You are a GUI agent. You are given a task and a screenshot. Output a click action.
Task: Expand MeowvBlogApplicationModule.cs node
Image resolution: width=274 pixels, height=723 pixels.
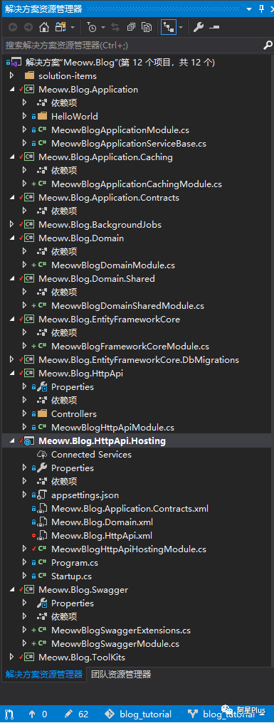pos(25,130)
